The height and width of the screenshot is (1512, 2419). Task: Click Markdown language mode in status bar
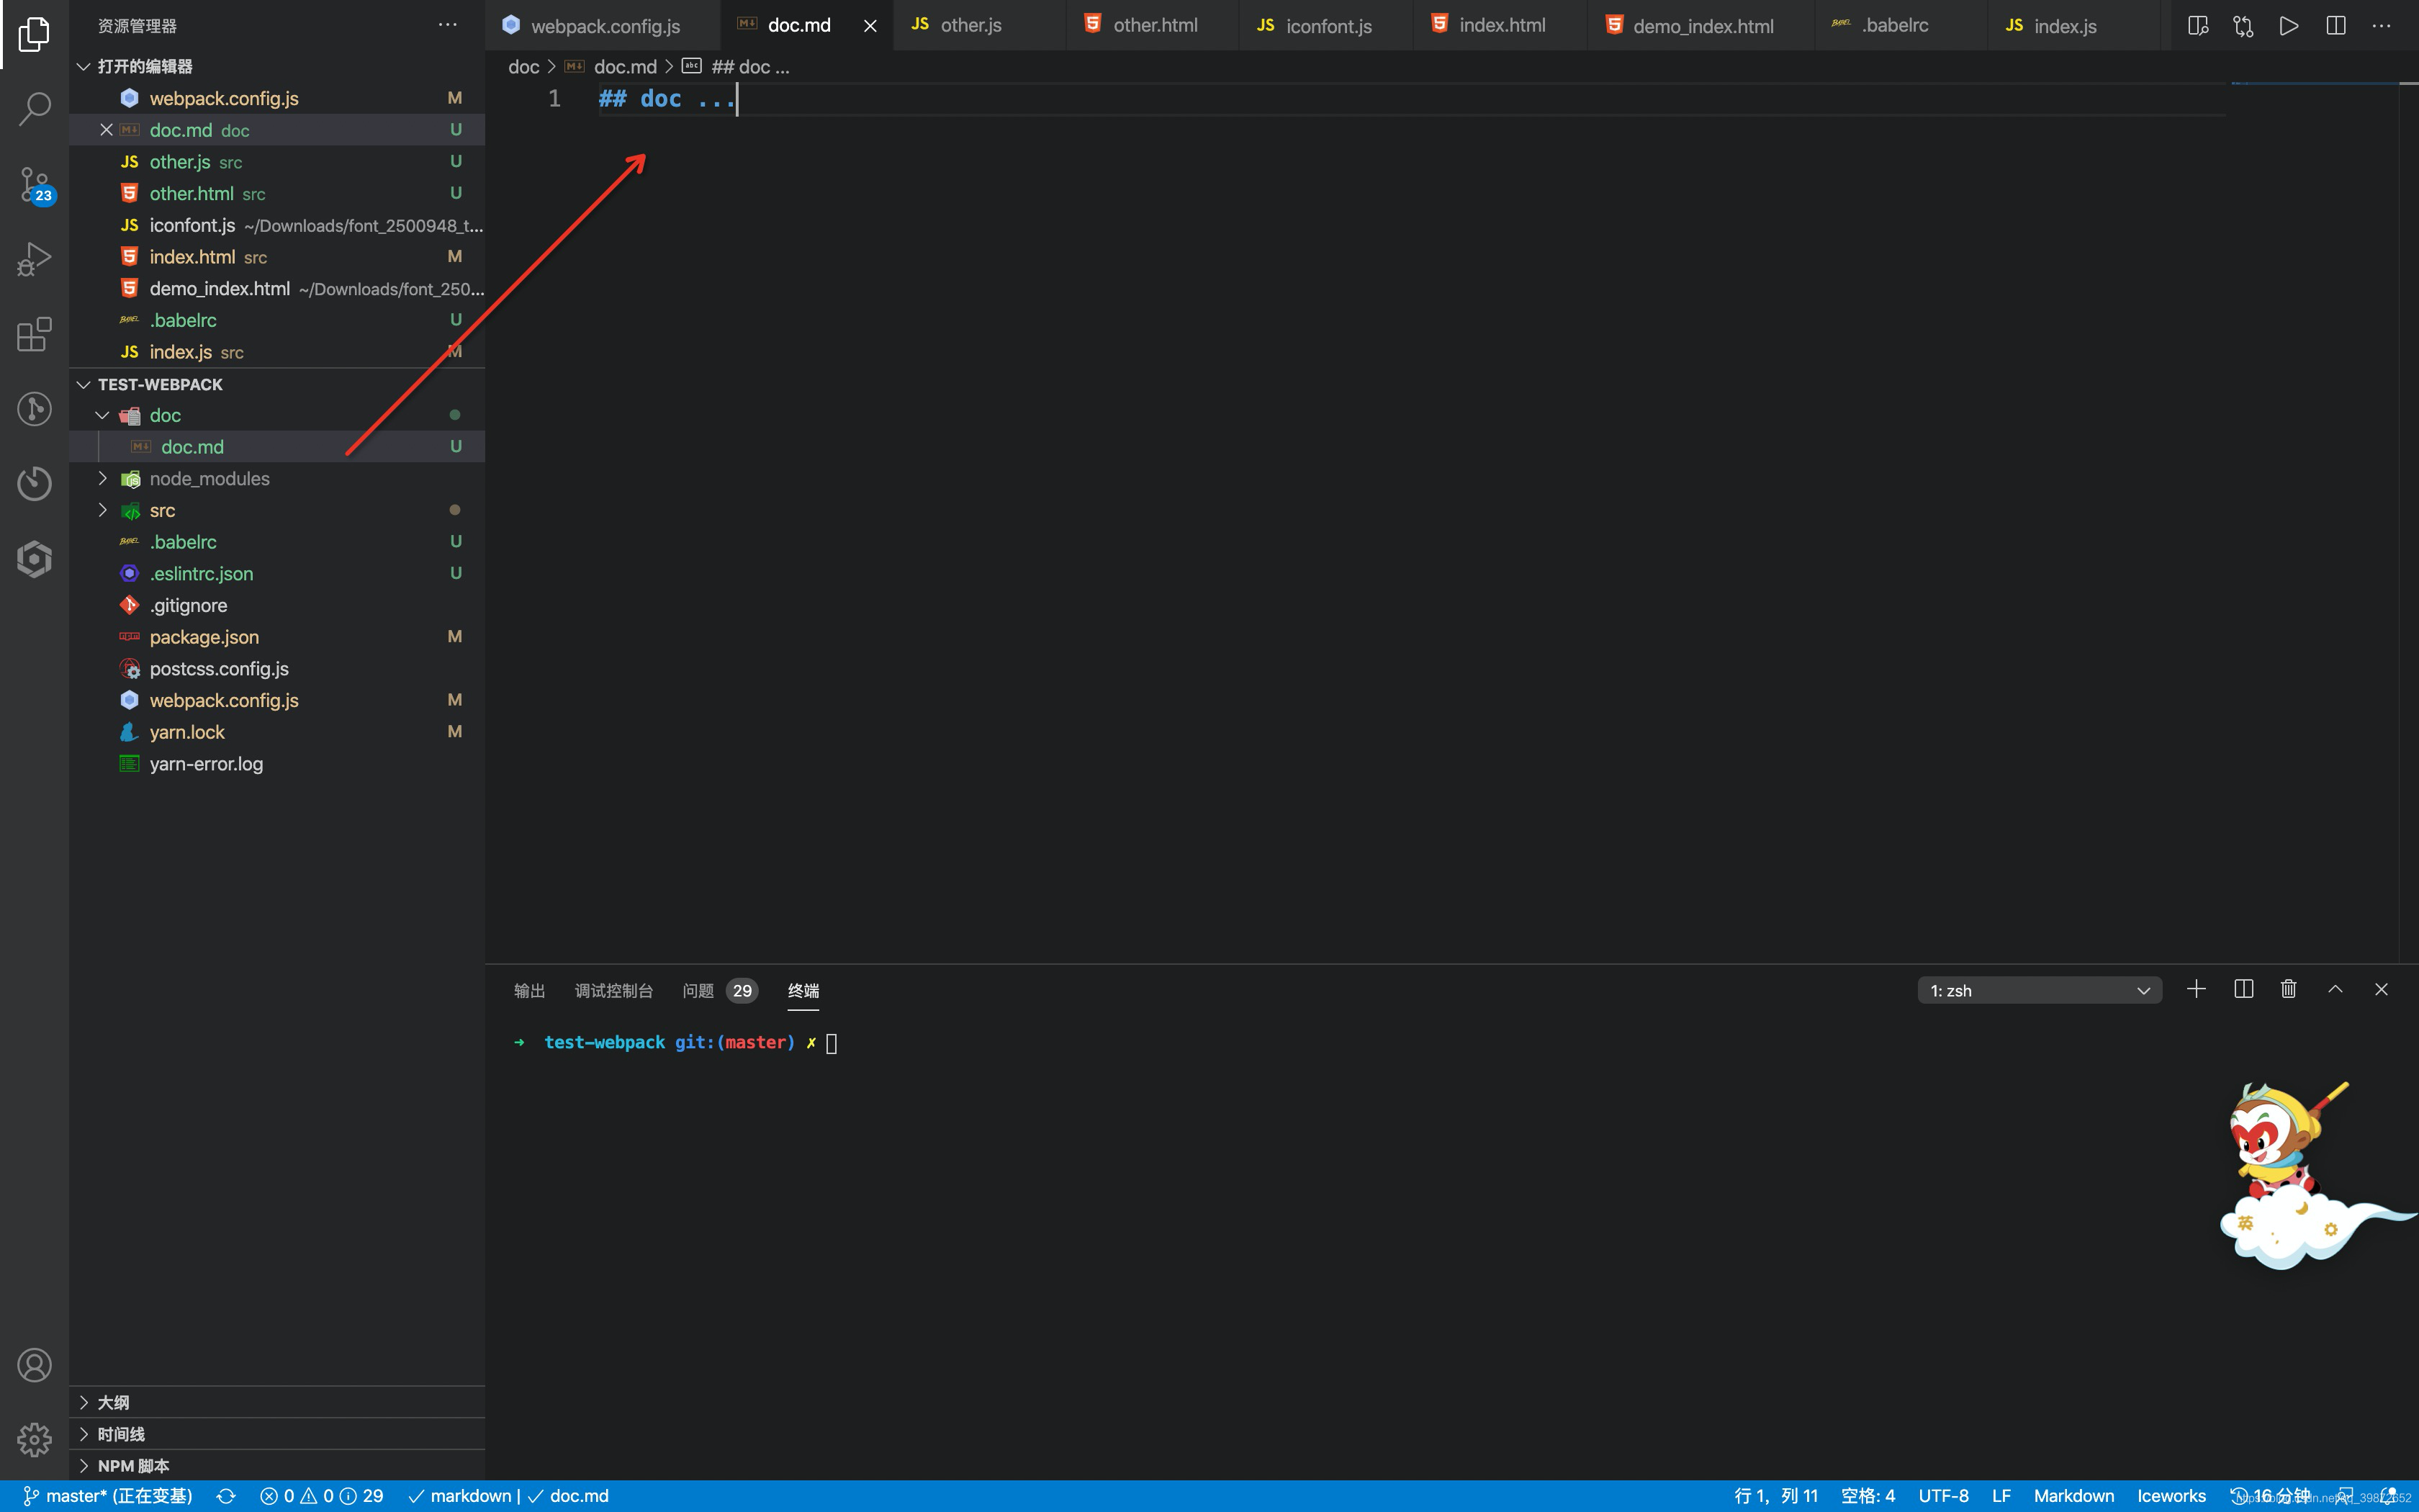point(2073,1496)
